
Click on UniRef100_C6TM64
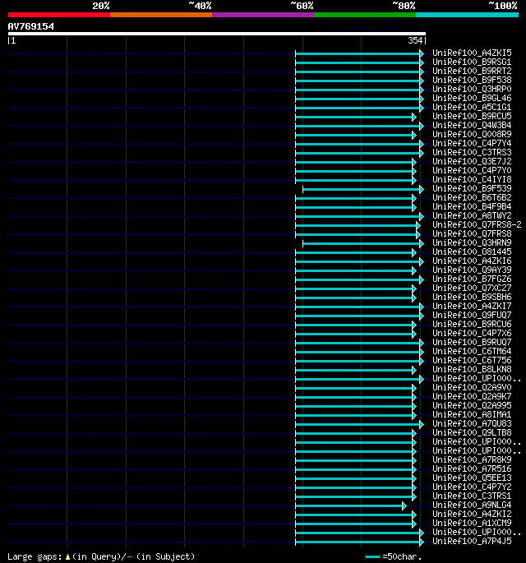[472, 351]
